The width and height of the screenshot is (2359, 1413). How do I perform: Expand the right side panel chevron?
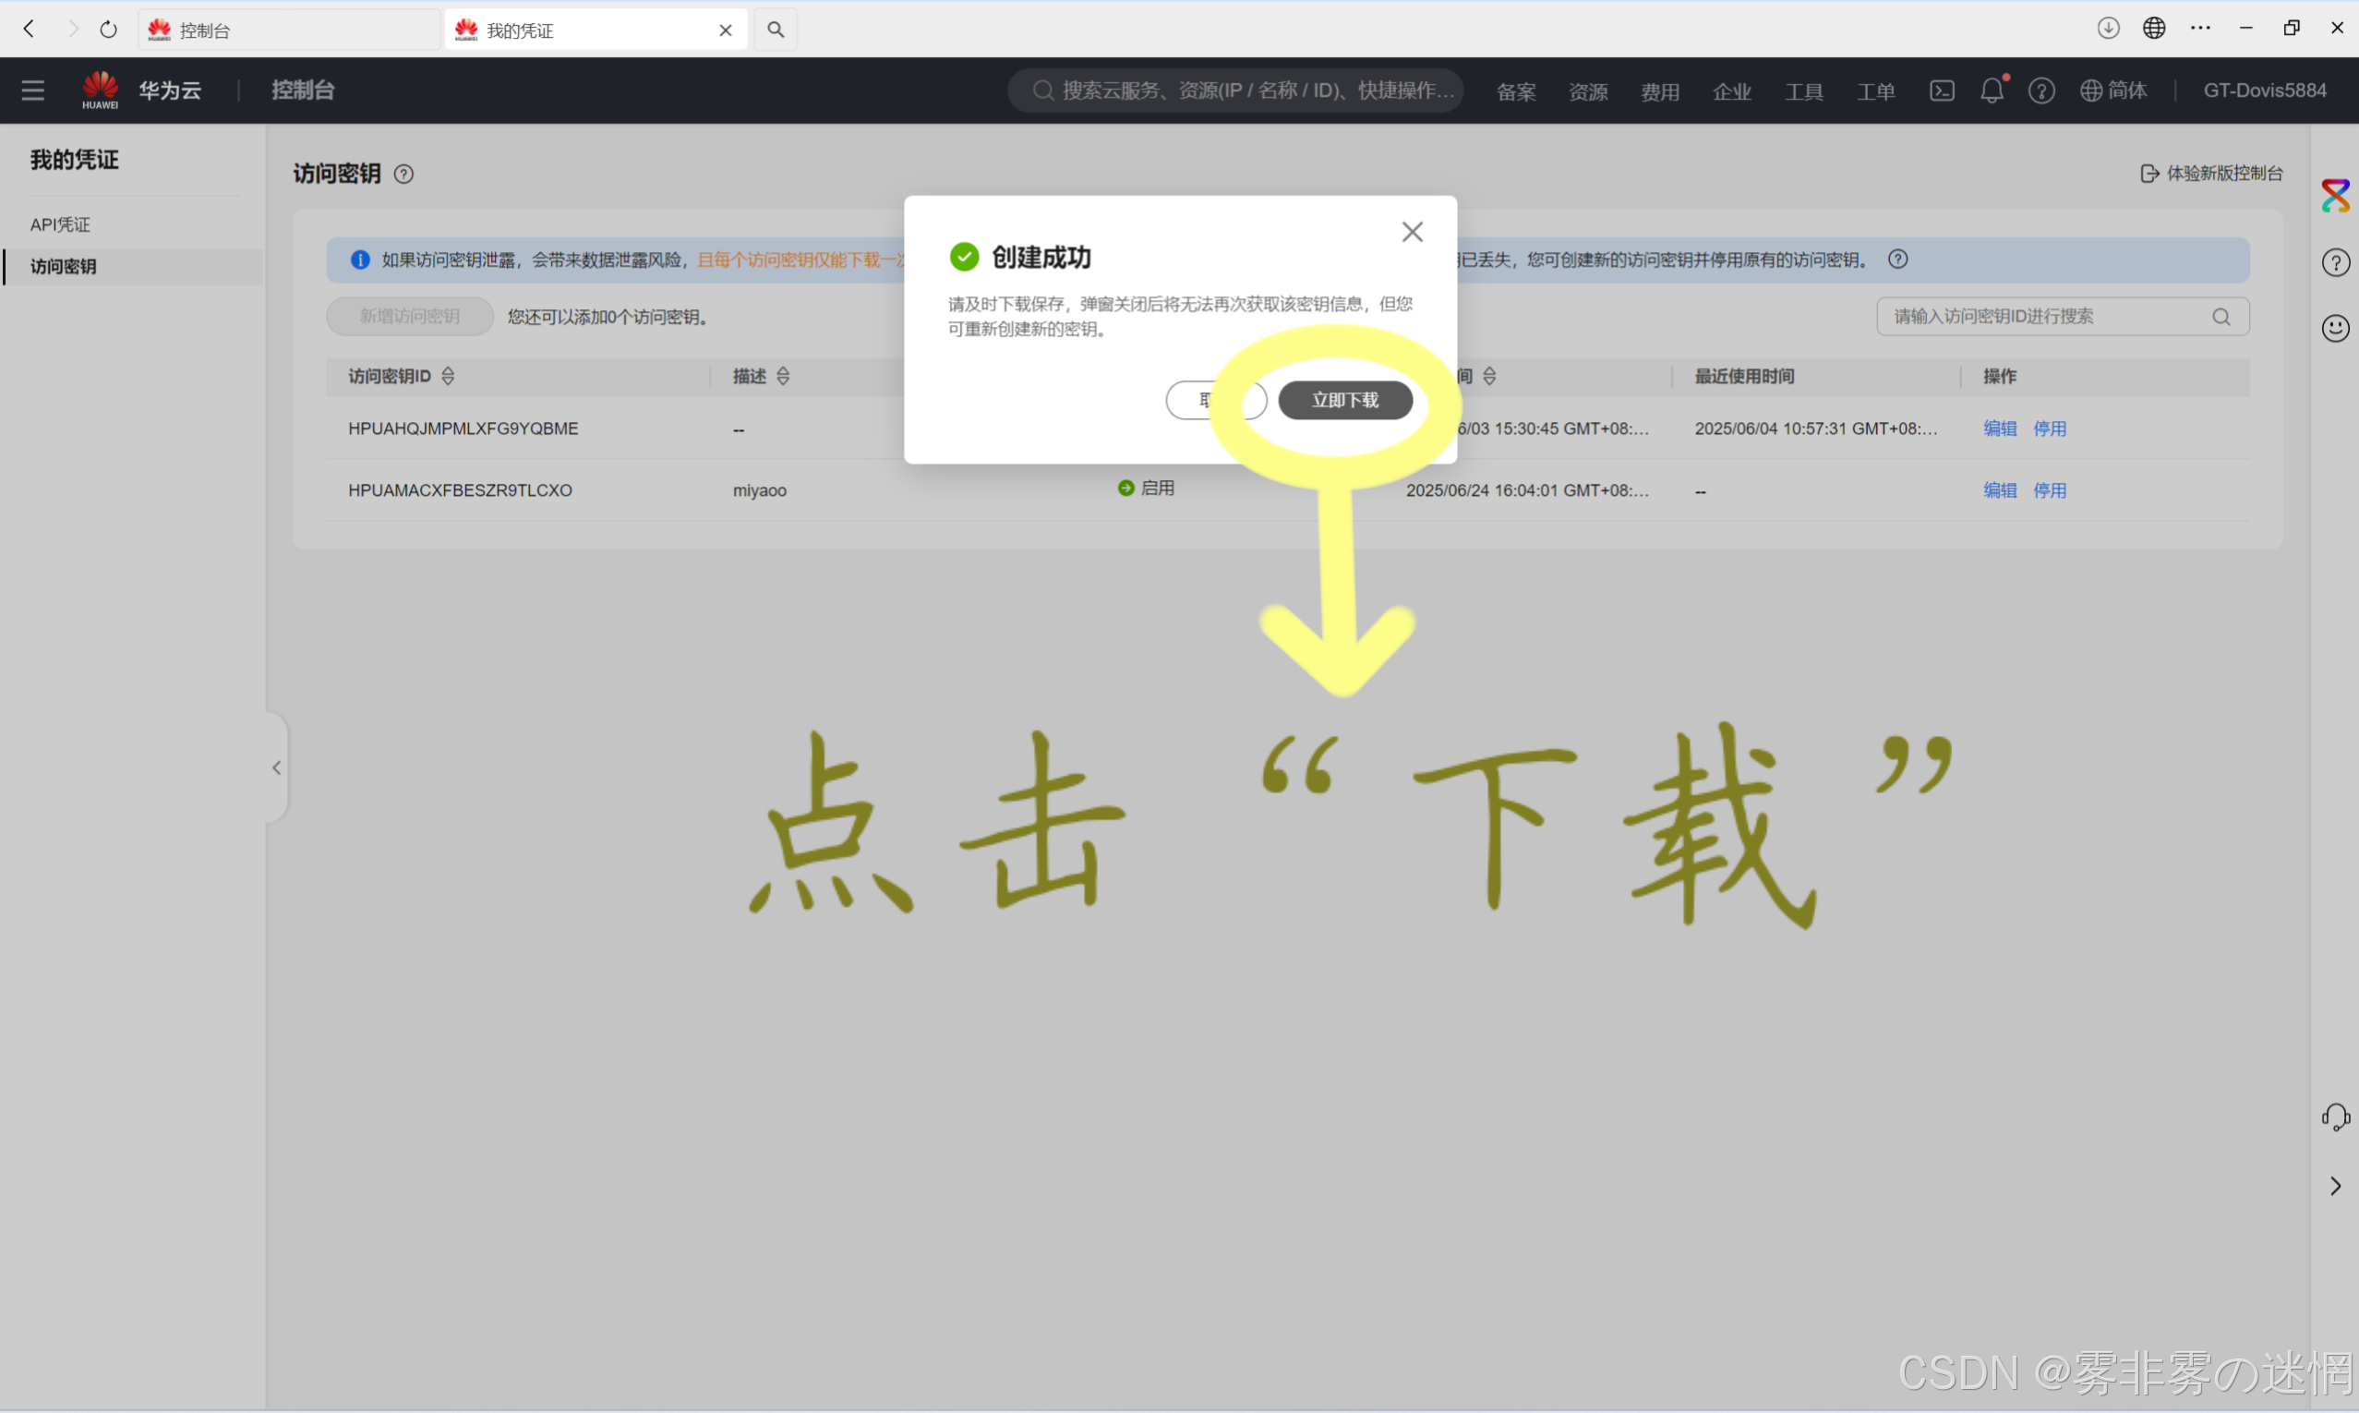coord(2335,1187)
